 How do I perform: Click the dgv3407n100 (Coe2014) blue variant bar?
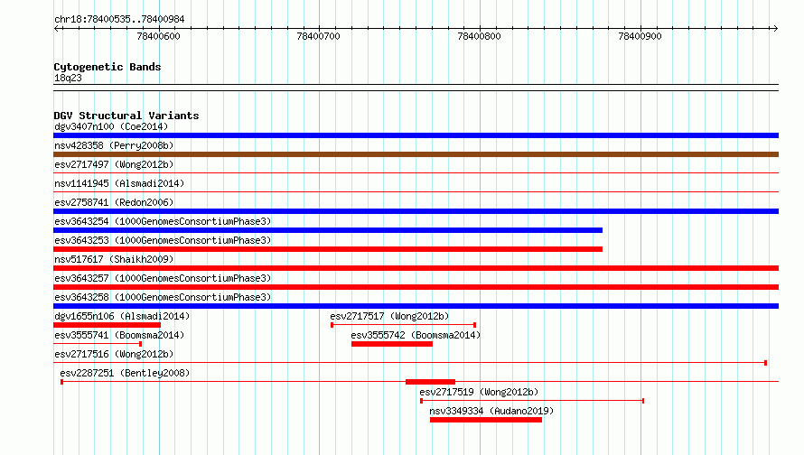[x=416, y=135]
